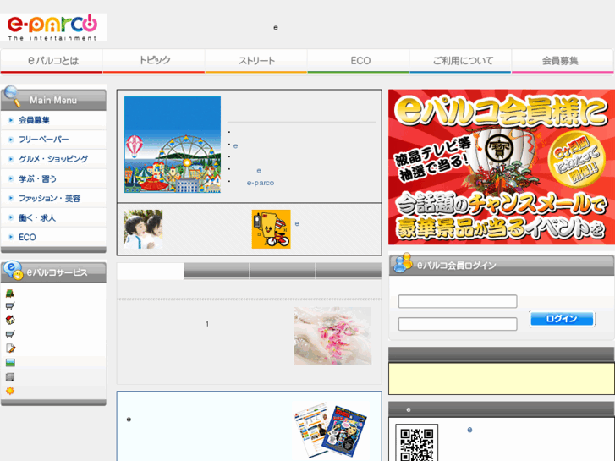Click the red eパルコ会員様に campaign banner
615x461 pixels.
502,167
